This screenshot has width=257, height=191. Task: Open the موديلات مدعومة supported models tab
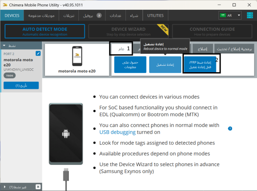tap(41, 15)
